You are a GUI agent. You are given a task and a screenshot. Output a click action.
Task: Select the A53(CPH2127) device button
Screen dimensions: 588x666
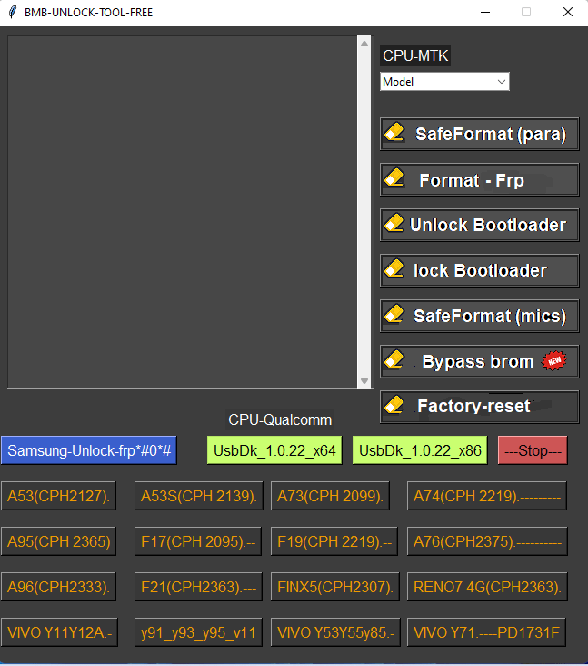58,496
